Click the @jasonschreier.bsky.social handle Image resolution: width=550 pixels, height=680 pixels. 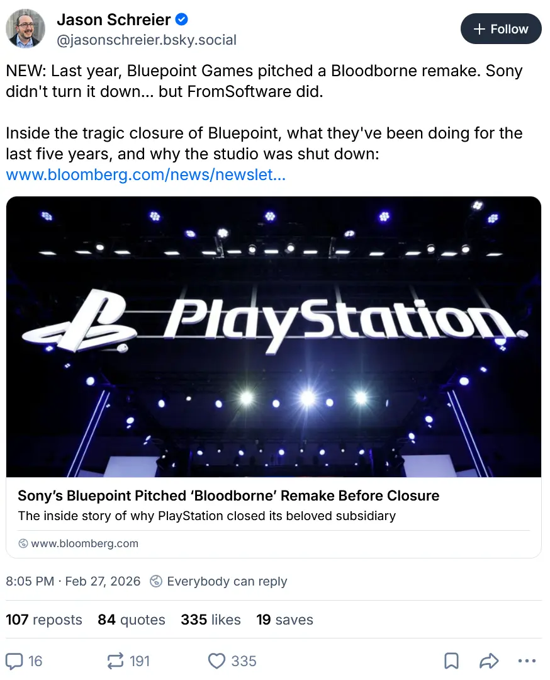pos(147,40)
